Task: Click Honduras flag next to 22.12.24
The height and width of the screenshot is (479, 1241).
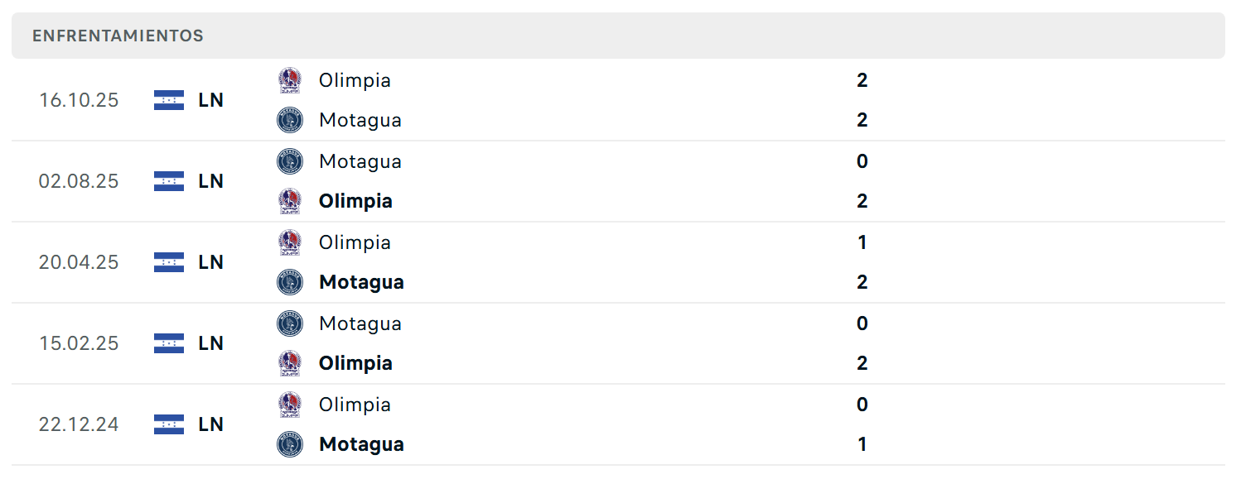Action: (x=169, y=424)
